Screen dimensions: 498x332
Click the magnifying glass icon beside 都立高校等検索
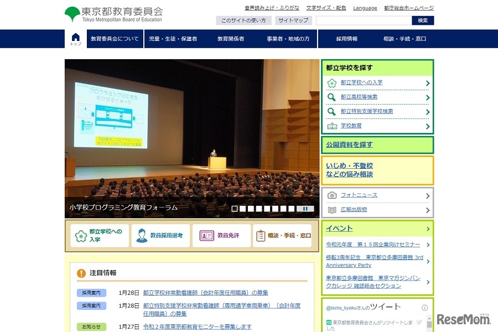(331, 97)
